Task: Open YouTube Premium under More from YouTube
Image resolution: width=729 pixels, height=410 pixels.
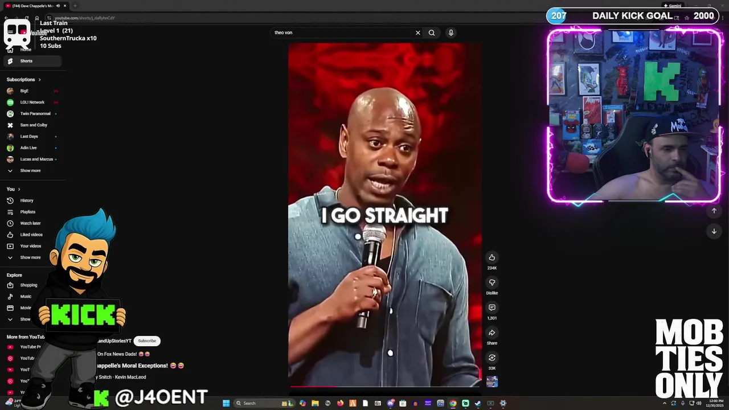Action: 24,347
